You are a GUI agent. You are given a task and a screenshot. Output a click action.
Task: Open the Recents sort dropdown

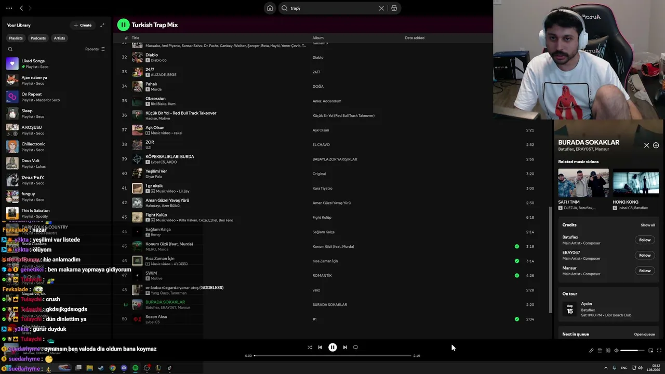(95, 49)
